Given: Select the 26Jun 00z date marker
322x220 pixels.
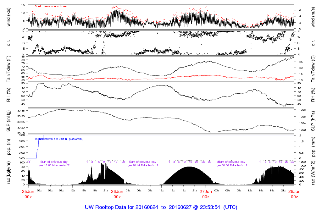Looking at the screenshot, I should click(x=117, y=194).
